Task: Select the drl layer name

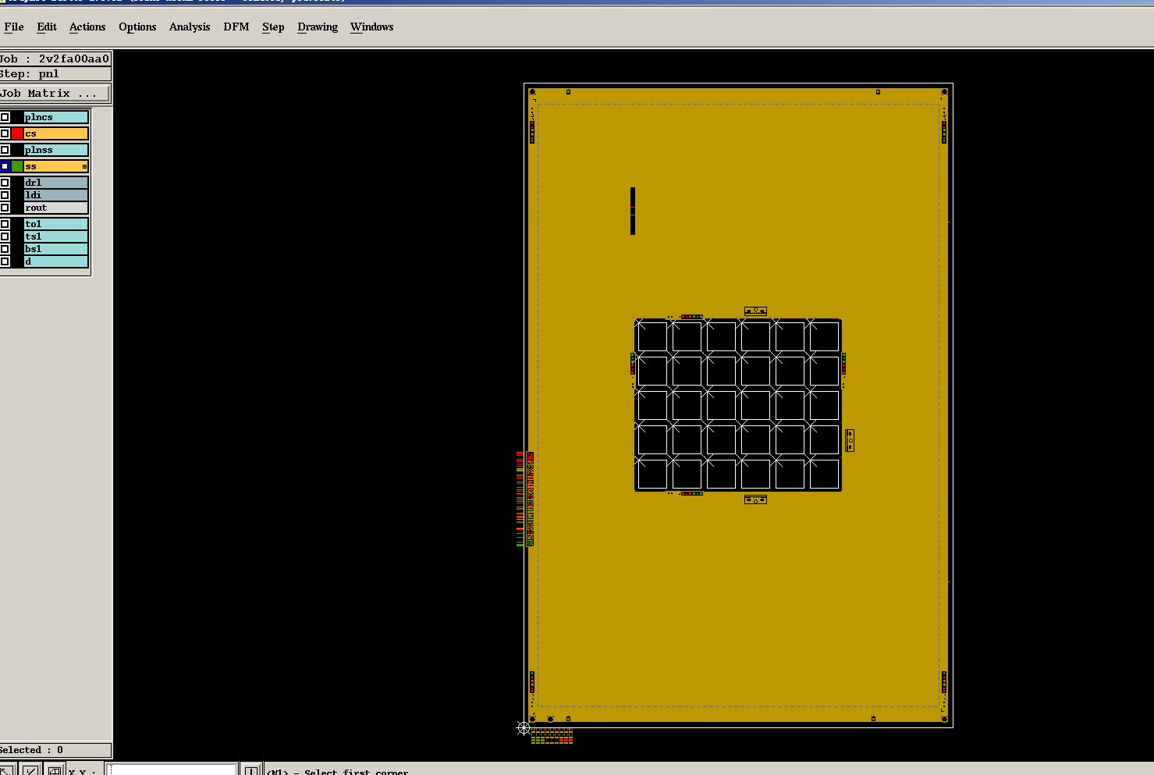Action: (x=56, y=183)
